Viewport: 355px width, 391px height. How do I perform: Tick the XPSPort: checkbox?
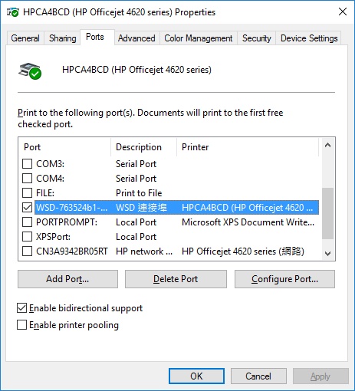tap(27, 237)
